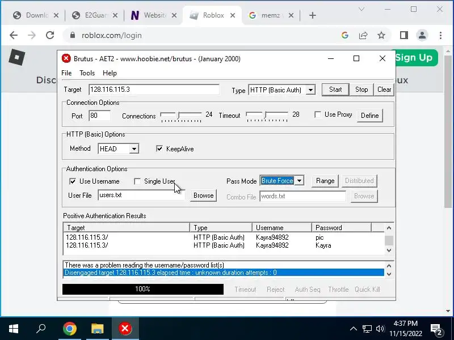Image resolution: width=454 pixels, height=340 pixels.
Task: Click the results list scroll down arrow
Action: (389, 250)
